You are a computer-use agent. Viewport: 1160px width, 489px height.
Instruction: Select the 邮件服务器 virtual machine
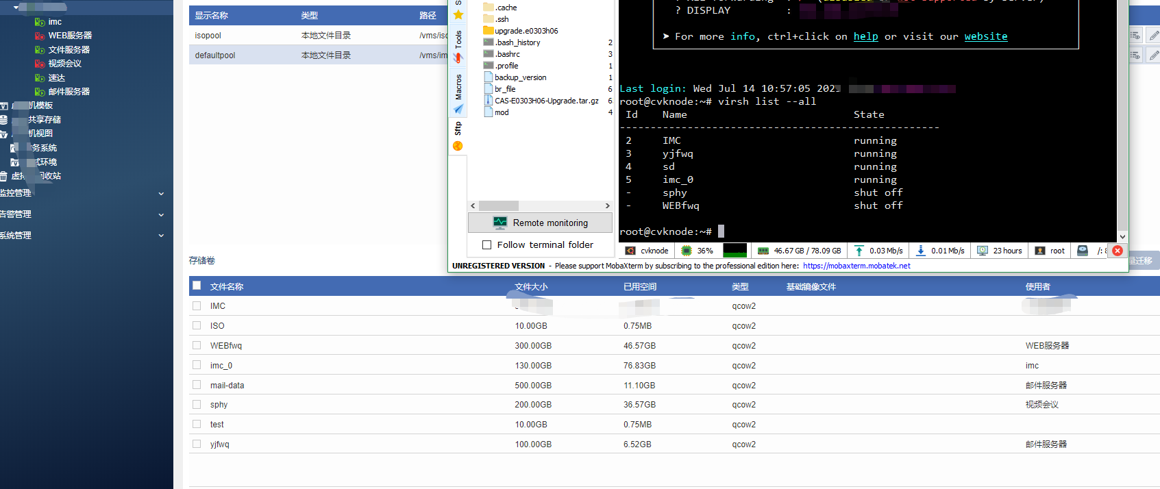69,92
